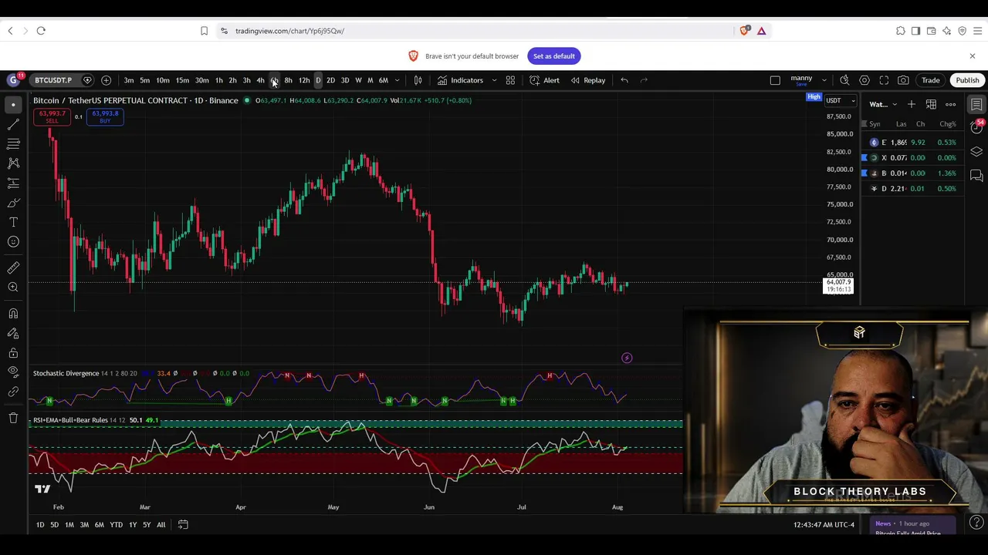Open the USDT currency dropdown

841,100
